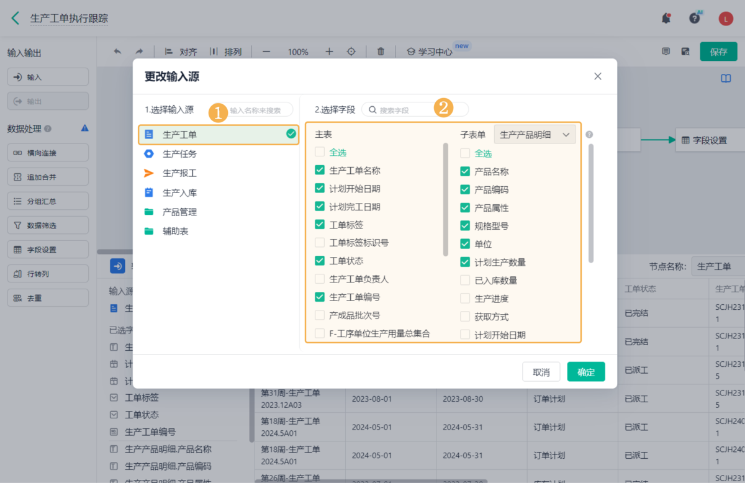
Task: Open the AI help question icon
Action: point(695,18)
